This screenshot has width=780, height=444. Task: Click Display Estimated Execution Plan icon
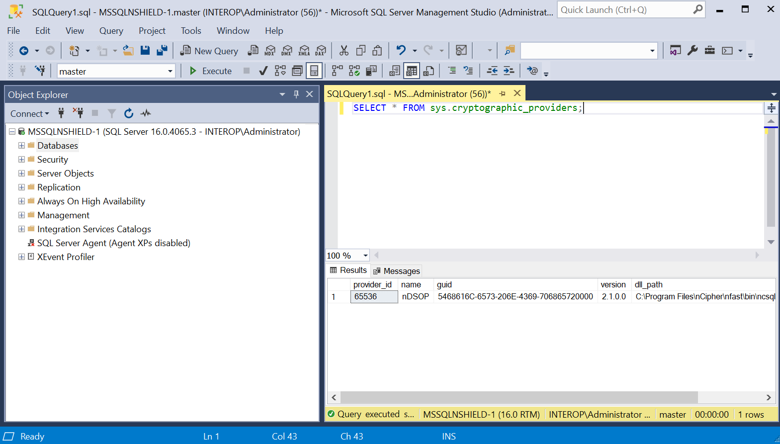pos(280,71)
